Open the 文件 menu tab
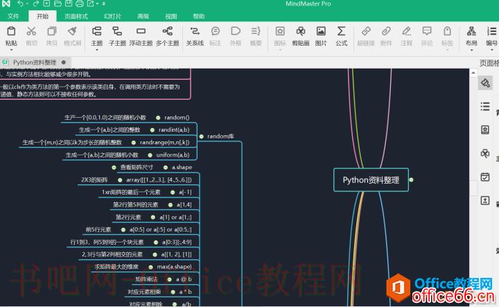The width and height of the screenshot is (499, 307). [13, 16]
